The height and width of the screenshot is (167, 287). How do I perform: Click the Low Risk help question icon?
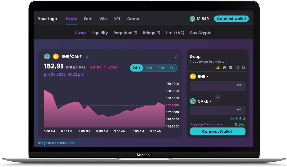click(x=244, y=118)
